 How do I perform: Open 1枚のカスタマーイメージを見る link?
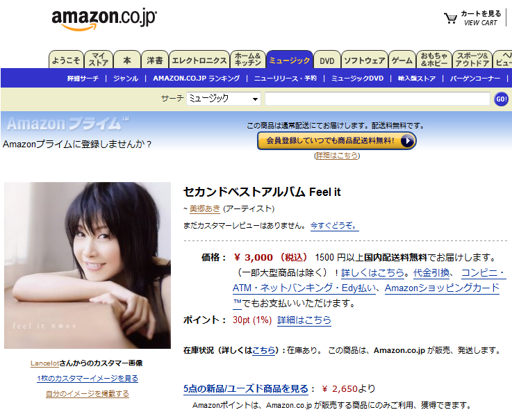(x=88, y=378)
